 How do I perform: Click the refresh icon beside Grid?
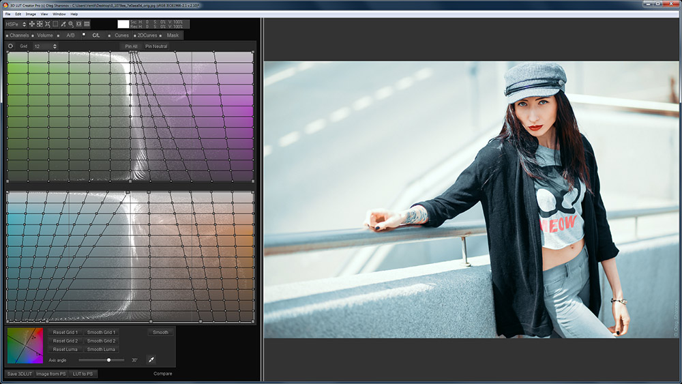(x=11, y=46)
